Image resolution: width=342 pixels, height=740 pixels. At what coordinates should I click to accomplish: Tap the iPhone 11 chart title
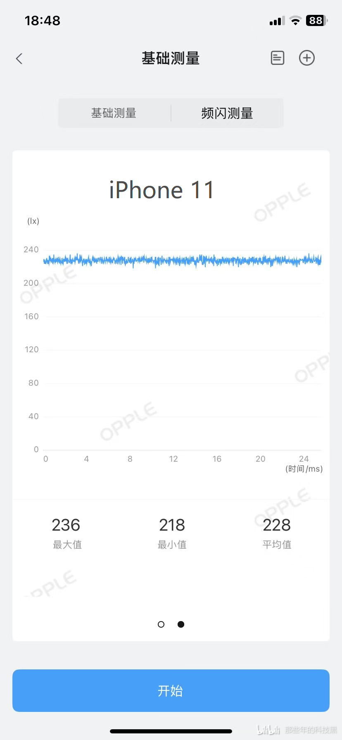pos(161,190)
